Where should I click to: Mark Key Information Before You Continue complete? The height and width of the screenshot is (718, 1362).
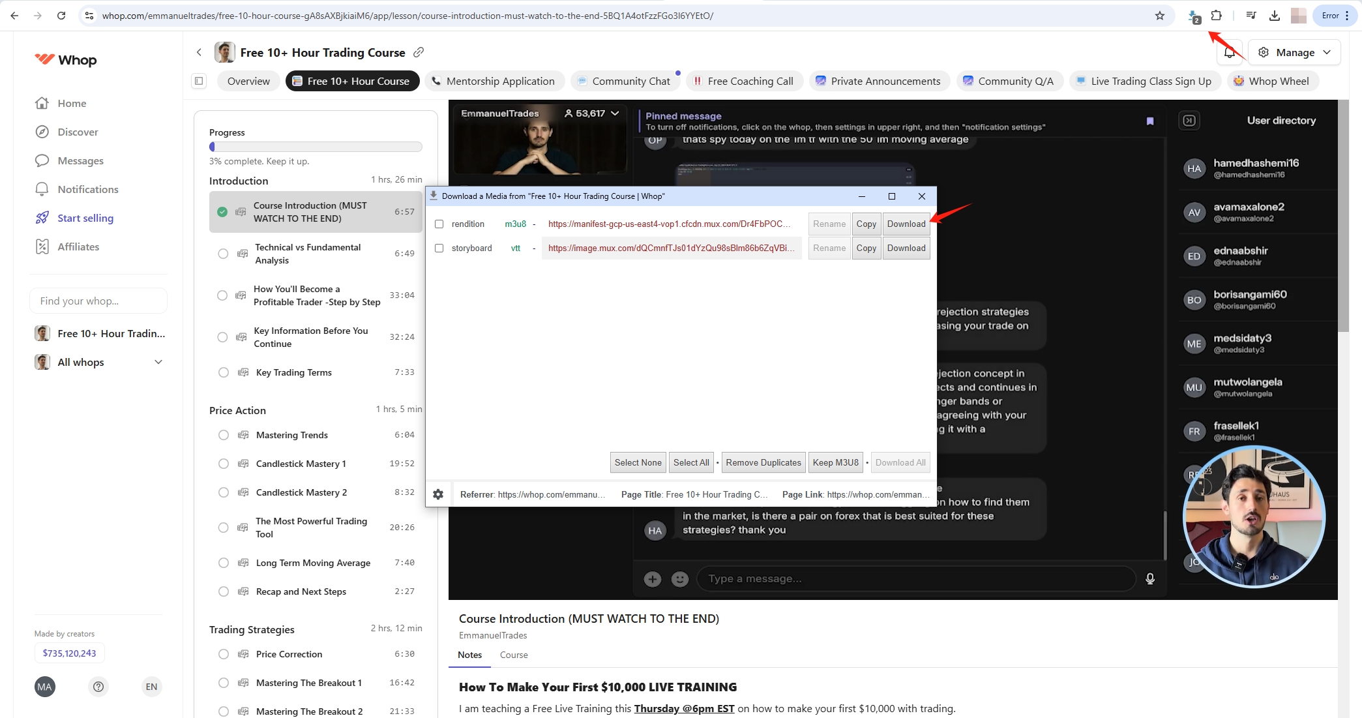pos(222,337)
